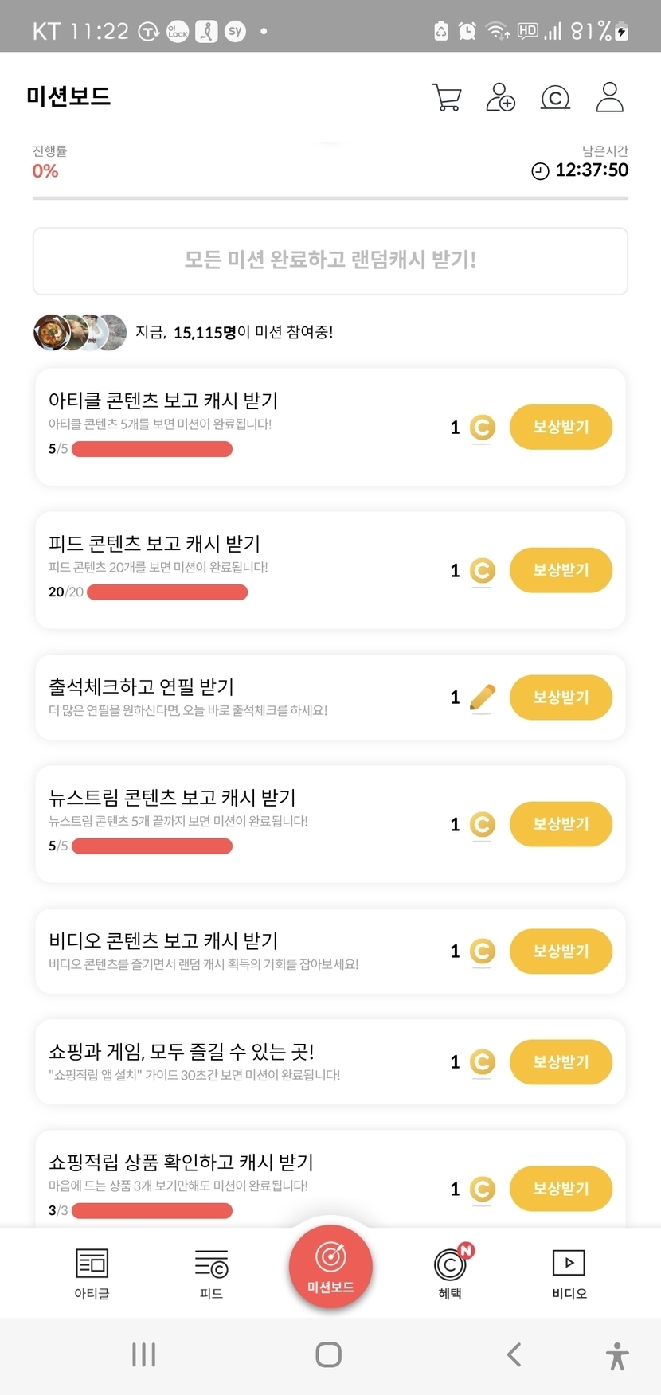Open the 혜택 benefits tab

pyautogui.click(x=450, y=1273)
